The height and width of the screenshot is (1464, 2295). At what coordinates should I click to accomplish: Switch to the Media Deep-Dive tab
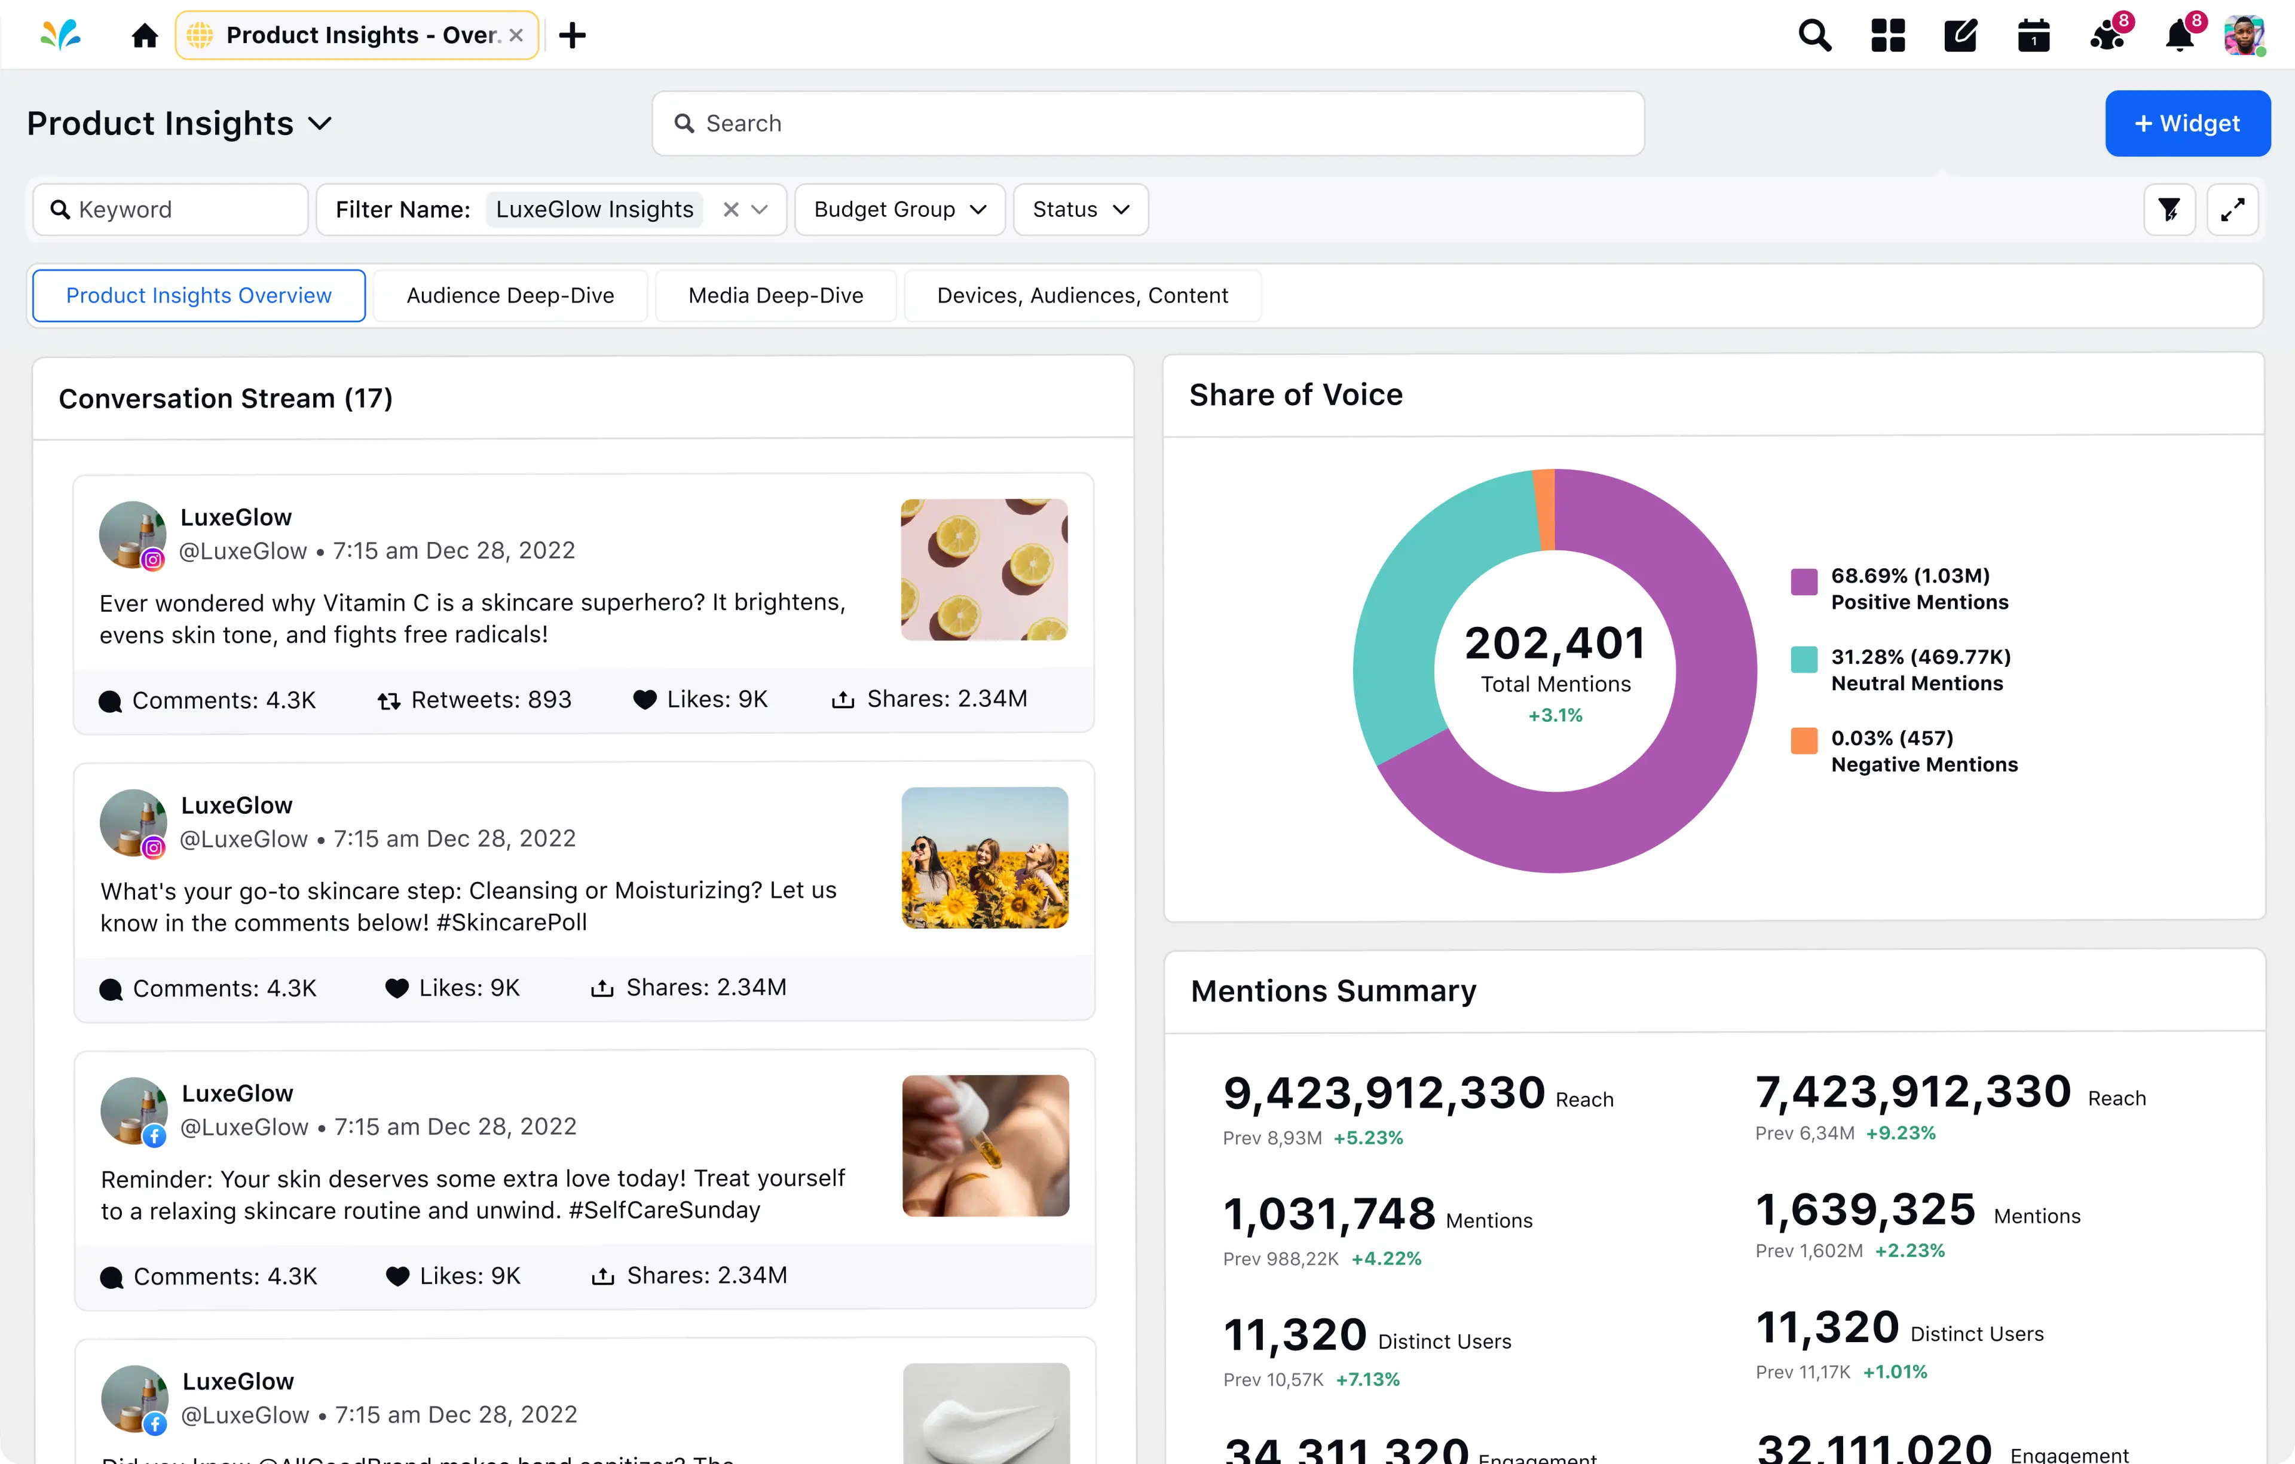[775, 295]
